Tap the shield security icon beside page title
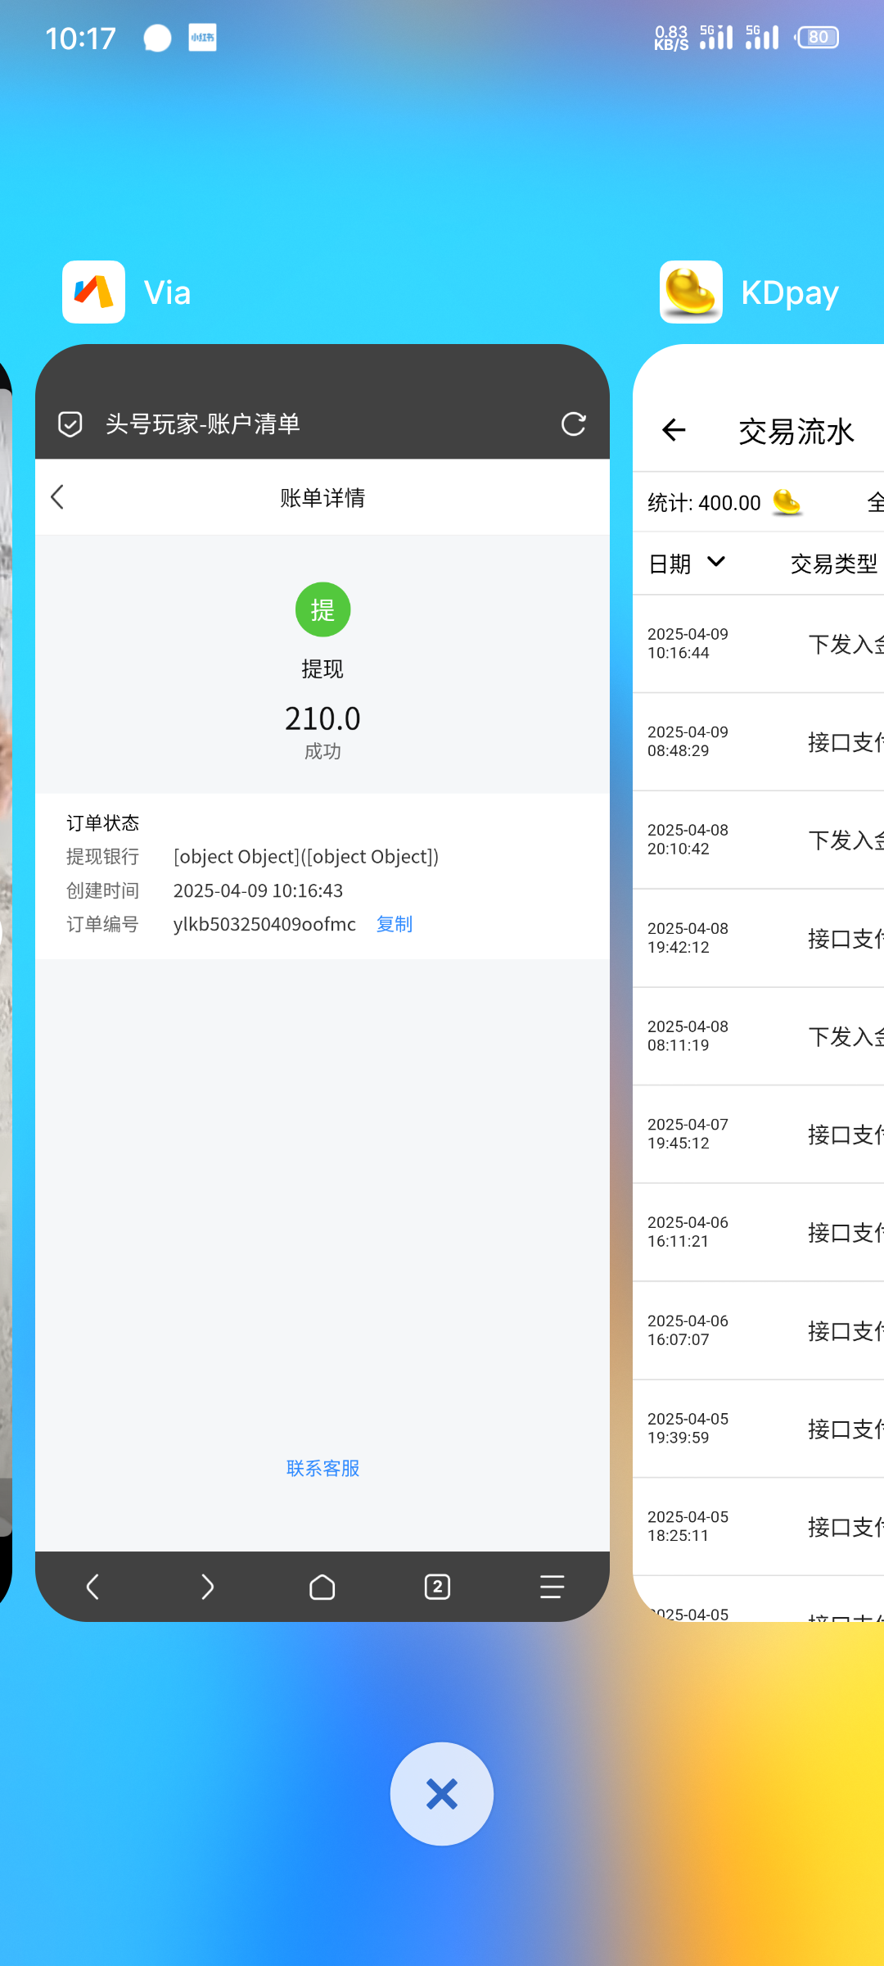Screen dimensions: 884x1966 pos(70,424)
